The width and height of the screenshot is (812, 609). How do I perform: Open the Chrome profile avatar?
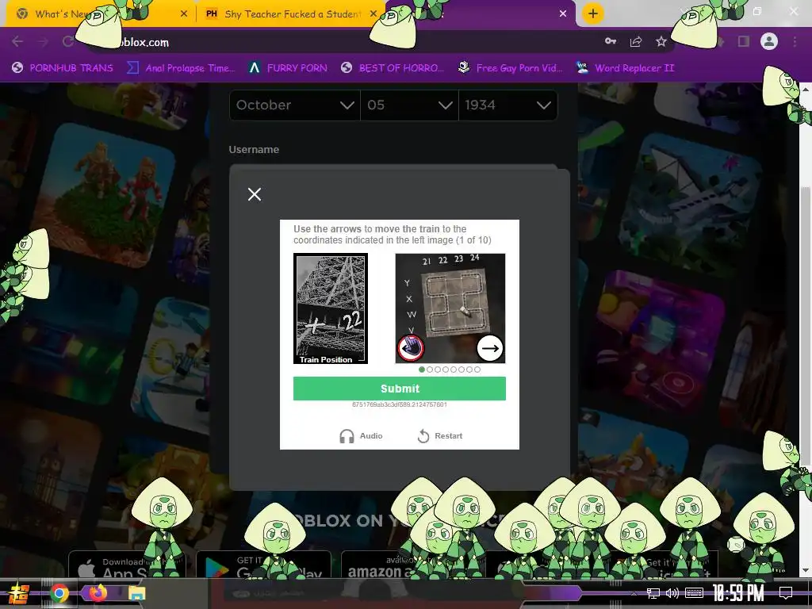(x=769, y=41)
